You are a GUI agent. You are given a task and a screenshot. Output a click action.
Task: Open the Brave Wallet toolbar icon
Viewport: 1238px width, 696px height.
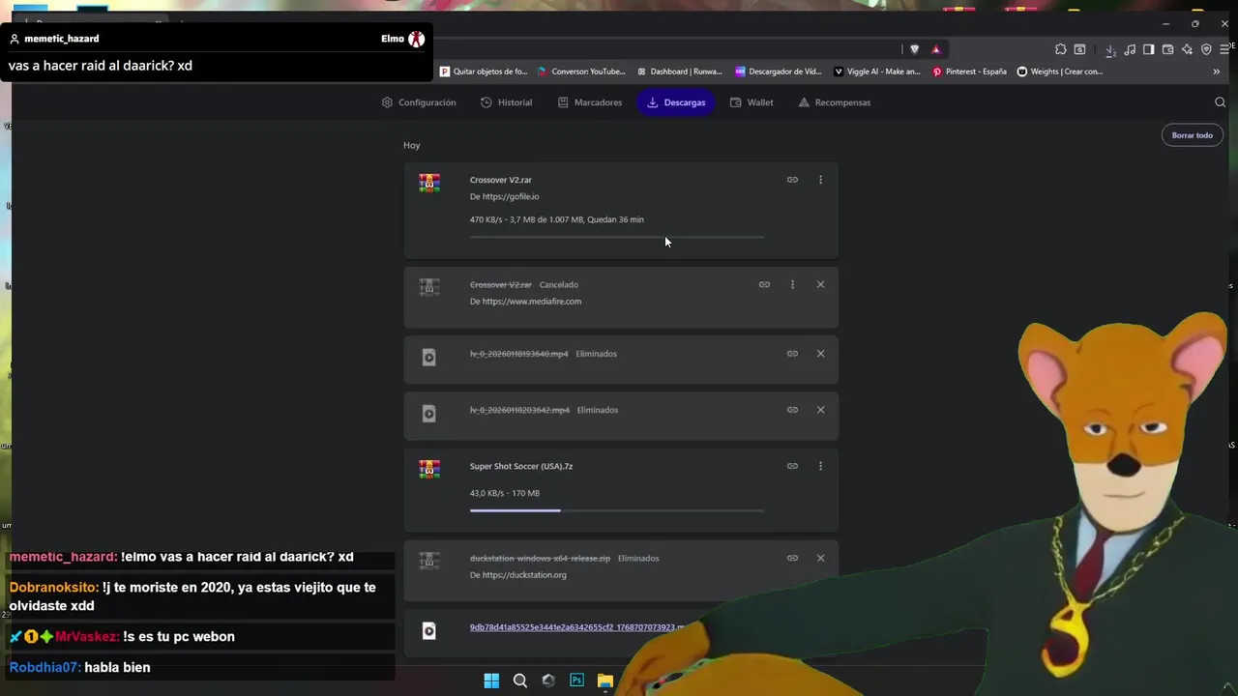pos(1167,49)
